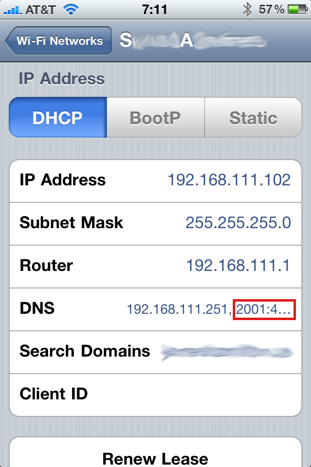Tap the battery icon in status bar

[297, 10]
